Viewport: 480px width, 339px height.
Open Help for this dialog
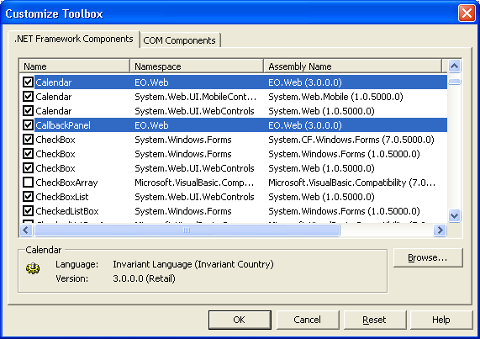point(441,320)
